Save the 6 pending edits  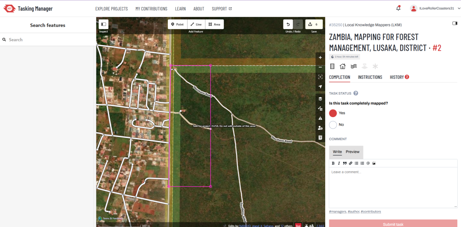coord(314,24)
